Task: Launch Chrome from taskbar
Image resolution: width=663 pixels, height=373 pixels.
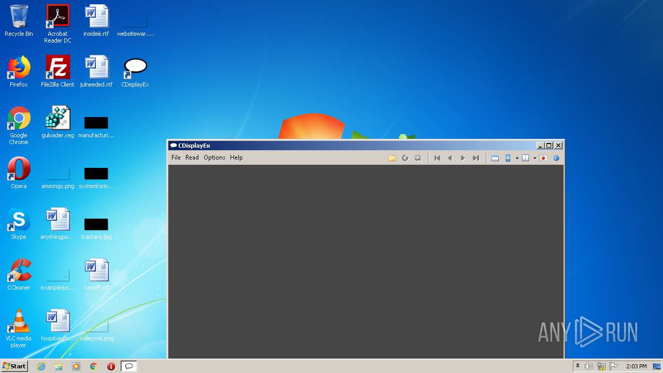Action: 94,366
